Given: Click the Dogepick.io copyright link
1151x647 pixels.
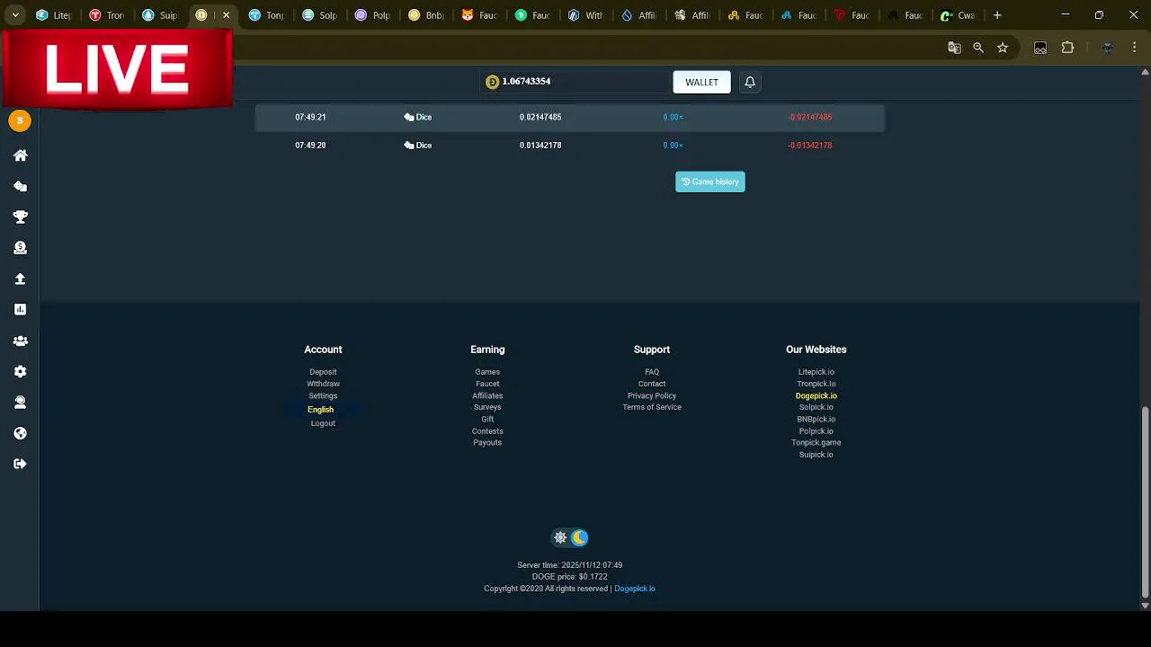Looking at the screenshot, I should 635,589.
